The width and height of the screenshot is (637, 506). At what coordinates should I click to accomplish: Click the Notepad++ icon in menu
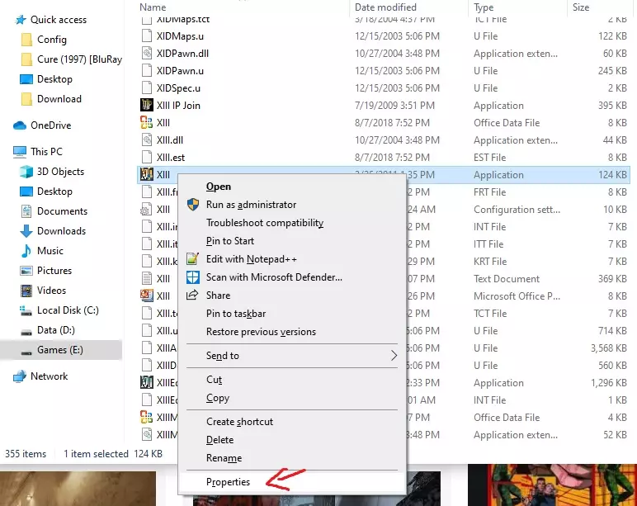(x=192, y=259)
